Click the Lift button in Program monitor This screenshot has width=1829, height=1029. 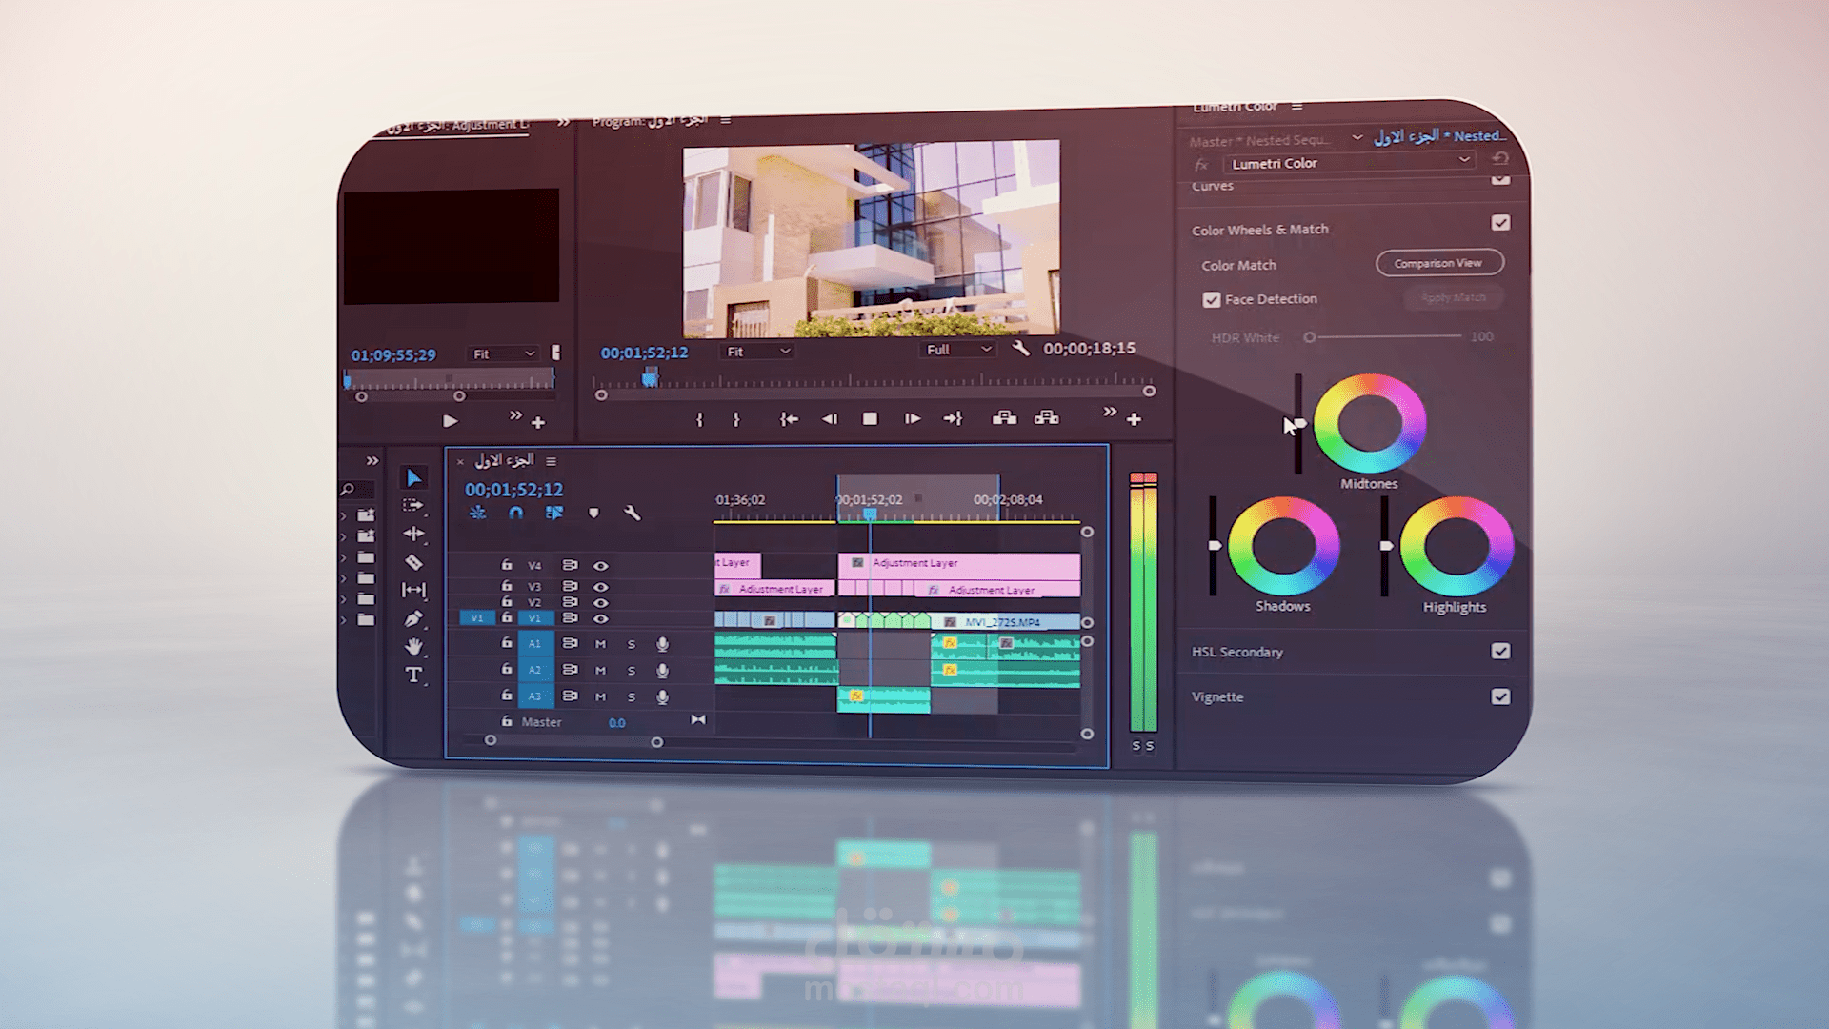1004,418
